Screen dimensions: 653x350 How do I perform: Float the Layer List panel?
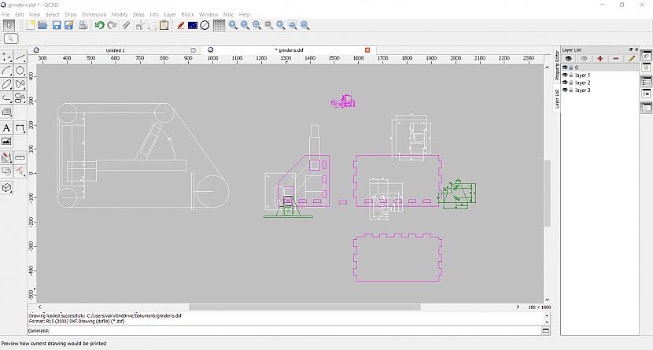click(x=630, y=50)
